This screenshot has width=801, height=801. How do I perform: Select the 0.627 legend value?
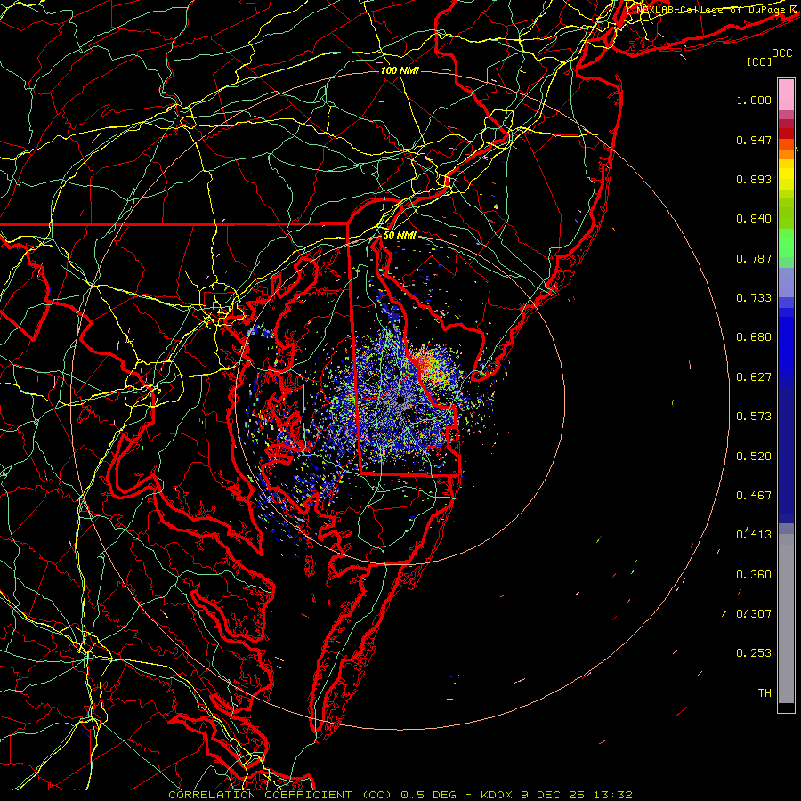click(754, 377)
